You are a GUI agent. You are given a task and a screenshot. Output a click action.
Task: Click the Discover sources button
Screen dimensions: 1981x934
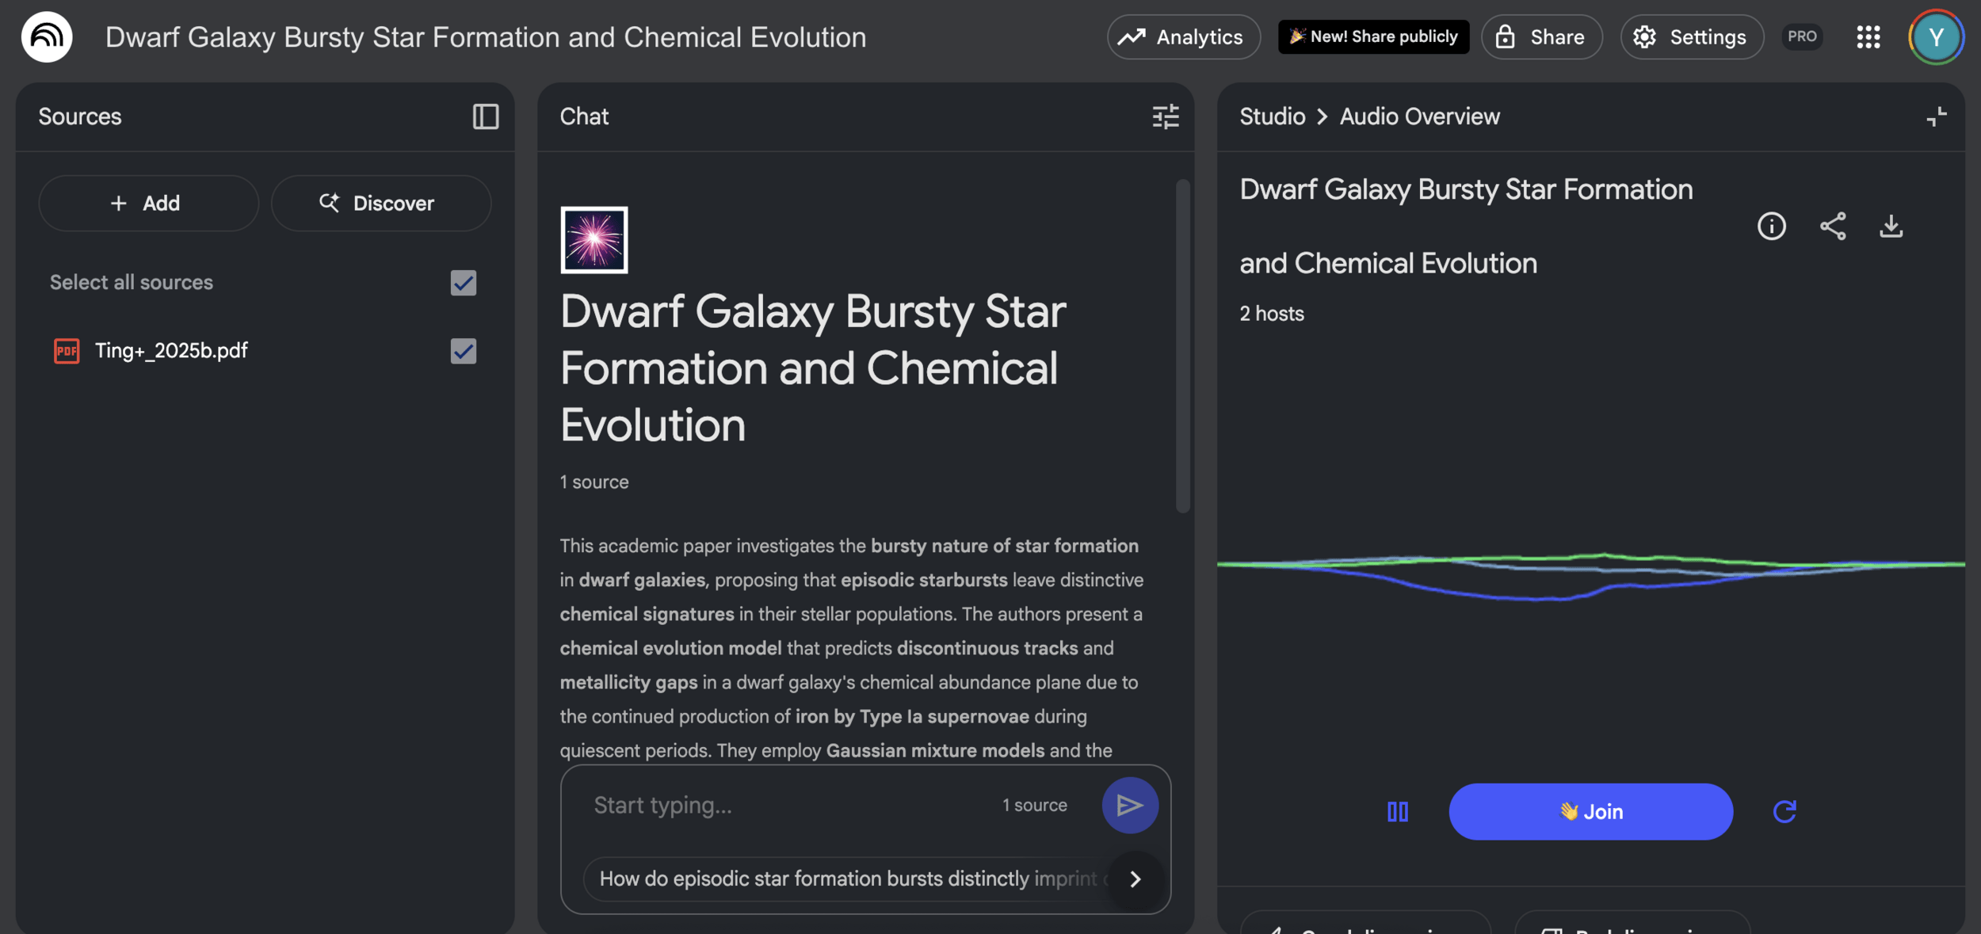click(380, 203)
